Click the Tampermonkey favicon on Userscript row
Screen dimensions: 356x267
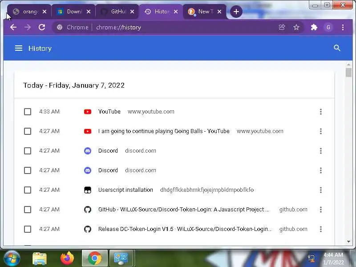[88, 190]
